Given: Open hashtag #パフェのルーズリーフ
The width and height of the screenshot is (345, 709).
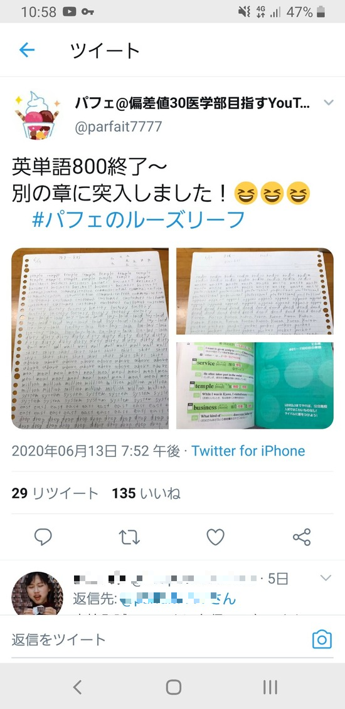Looking at the screenshot, I should pos(139,220).
